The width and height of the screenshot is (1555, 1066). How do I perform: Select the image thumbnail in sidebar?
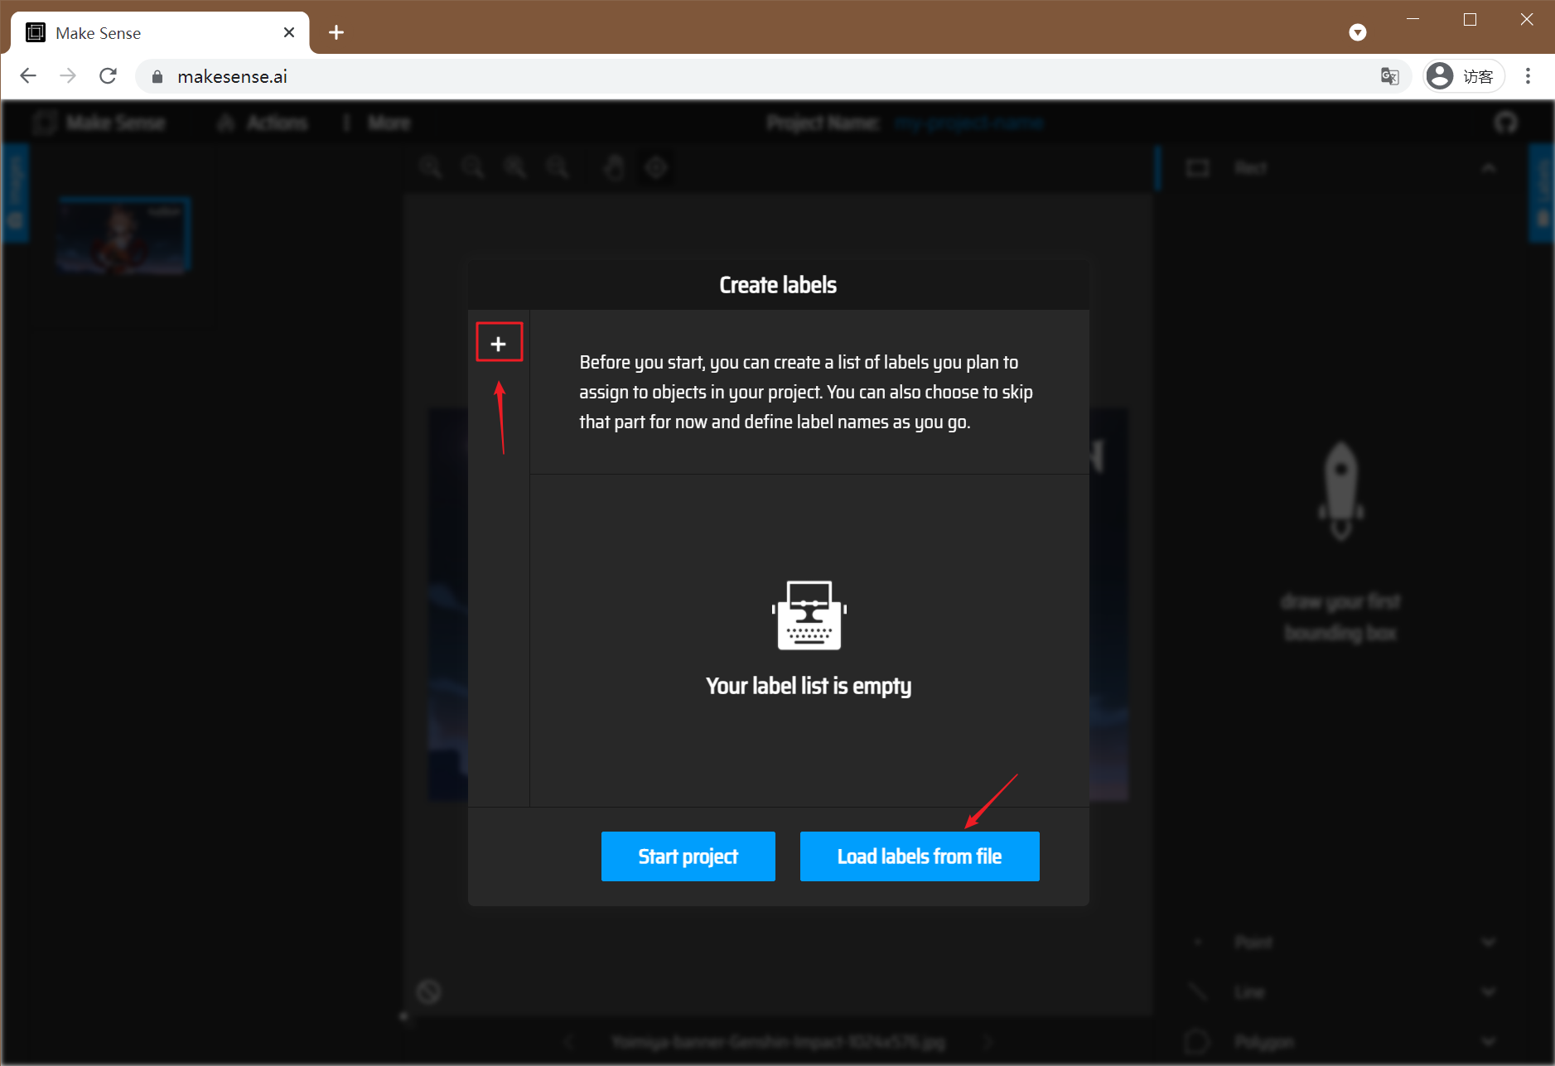tap(124, 235)
